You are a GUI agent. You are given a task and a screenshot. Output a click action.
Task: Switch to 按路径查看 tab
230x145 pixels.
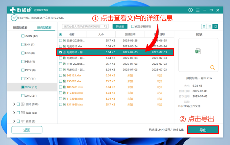(20, 27)
